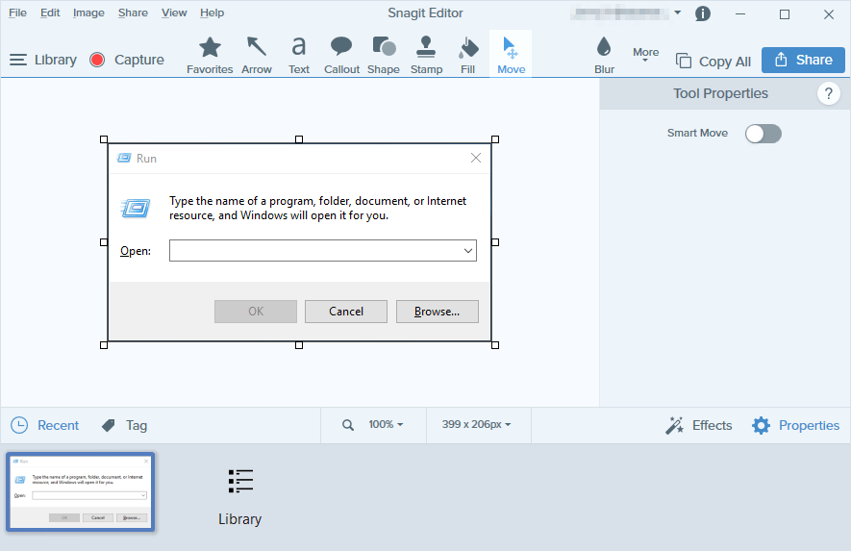Image resolution: width=851 pixels, height=551 pixels.
Task: Open the info icon in title bar
Action: point(702,13)
